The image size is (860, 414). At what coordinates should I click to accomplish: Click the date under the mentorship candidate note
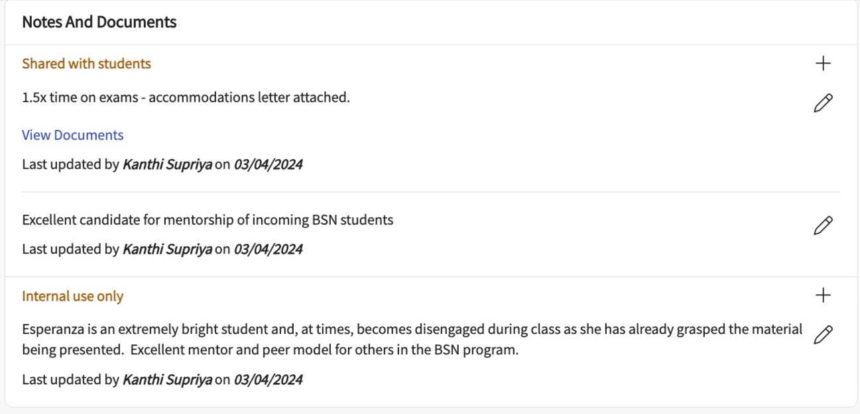tap(269, 249)
